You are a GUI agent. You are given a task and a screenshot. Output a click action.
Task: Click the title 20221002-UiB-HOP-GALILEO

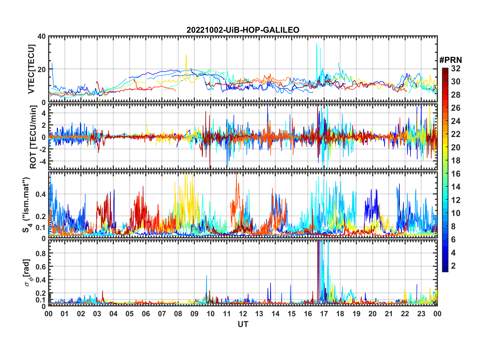point(243,30)
